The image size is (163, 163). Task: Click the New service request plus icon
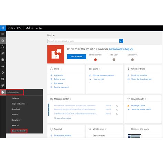click(x=51, y=135)
